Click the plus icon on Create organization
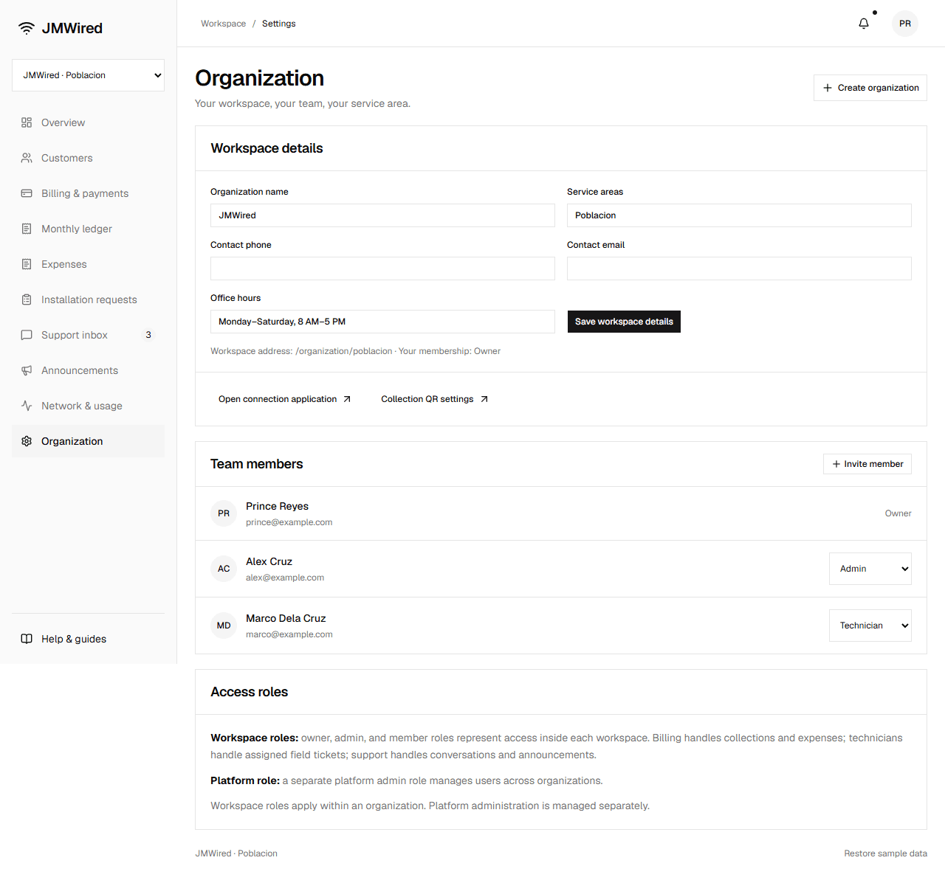 coord(828,88)
